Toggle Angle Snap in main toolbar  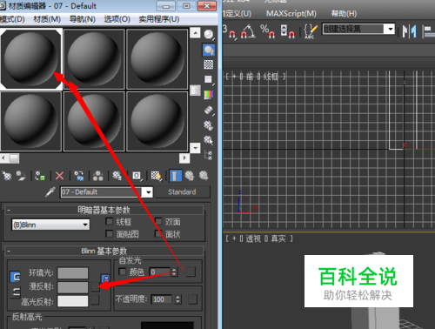(248, 31)
